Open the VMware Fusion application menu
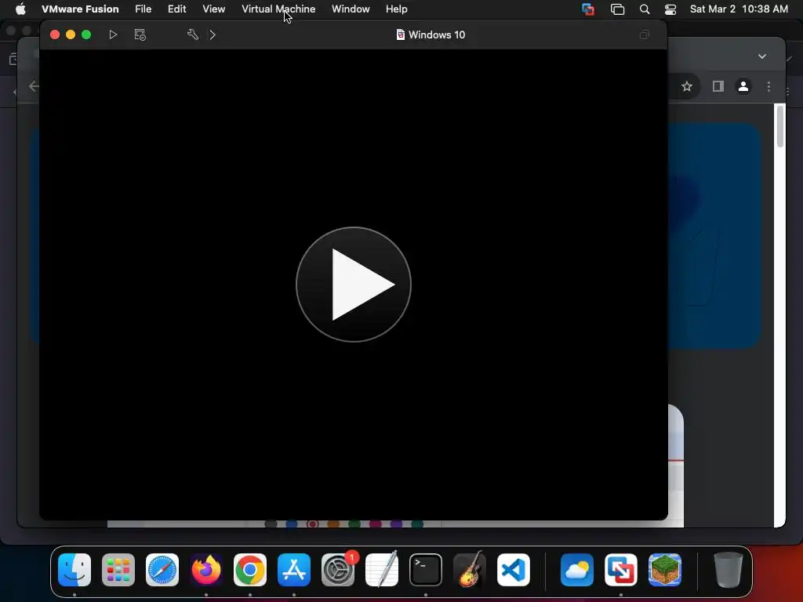803x602 pixels. click(80, 9)
